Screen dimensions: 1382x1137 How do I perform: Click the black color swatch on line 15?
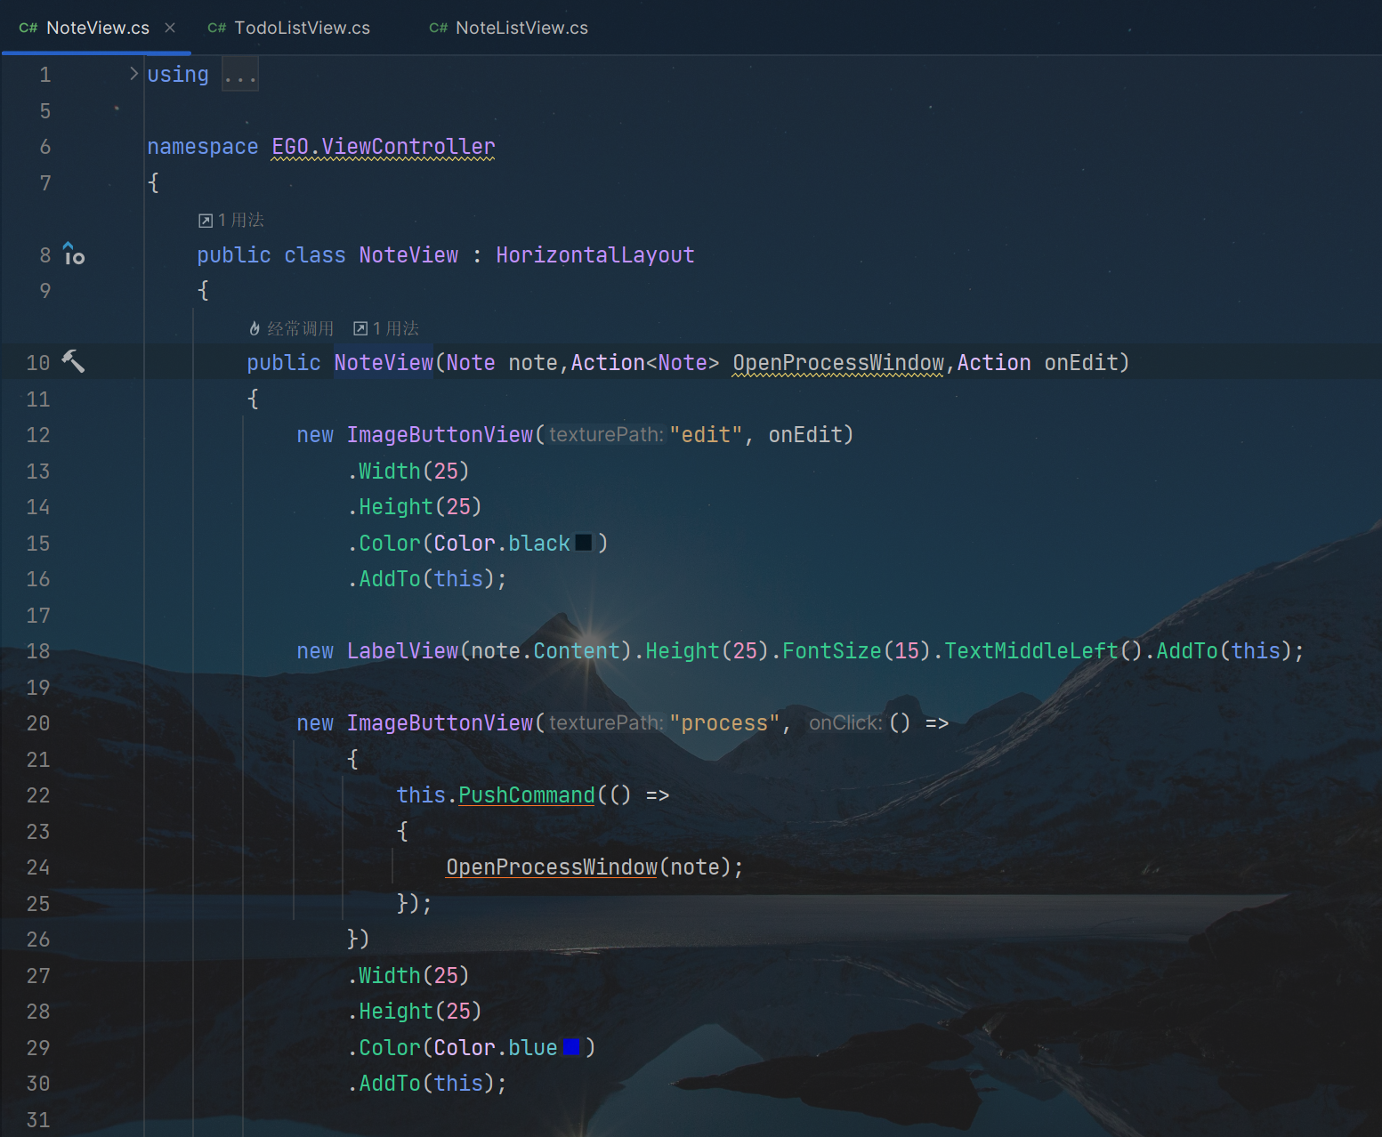pyautogui.click(x=584, y=542)
